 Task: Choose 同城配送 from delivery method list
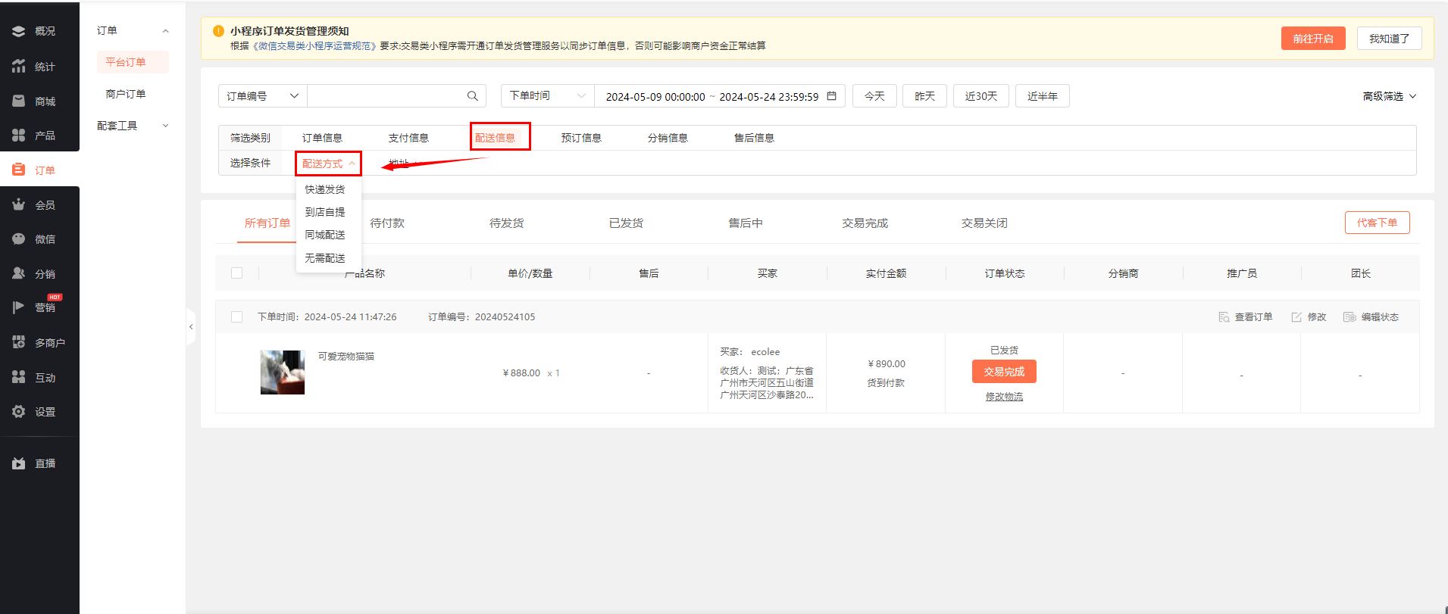tap(325, 235)
